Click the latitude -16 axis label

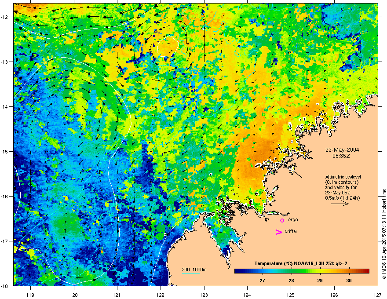click(x=5, y=197)
